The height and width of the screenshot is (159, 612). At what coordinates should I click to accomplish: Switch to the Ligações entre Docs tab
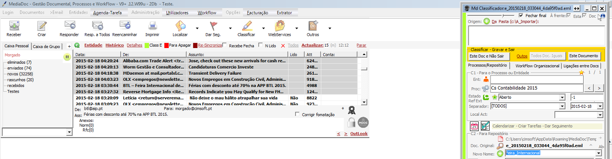[x=581, y=66]
